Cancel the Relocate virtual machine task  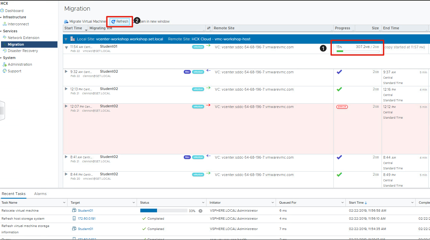(200, 211)
